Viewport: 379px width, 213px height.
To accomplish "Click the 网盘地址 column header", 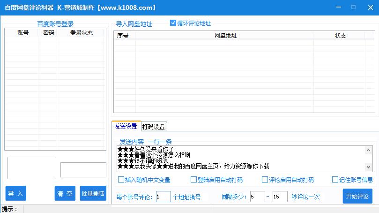I will (x=225, y=36).
